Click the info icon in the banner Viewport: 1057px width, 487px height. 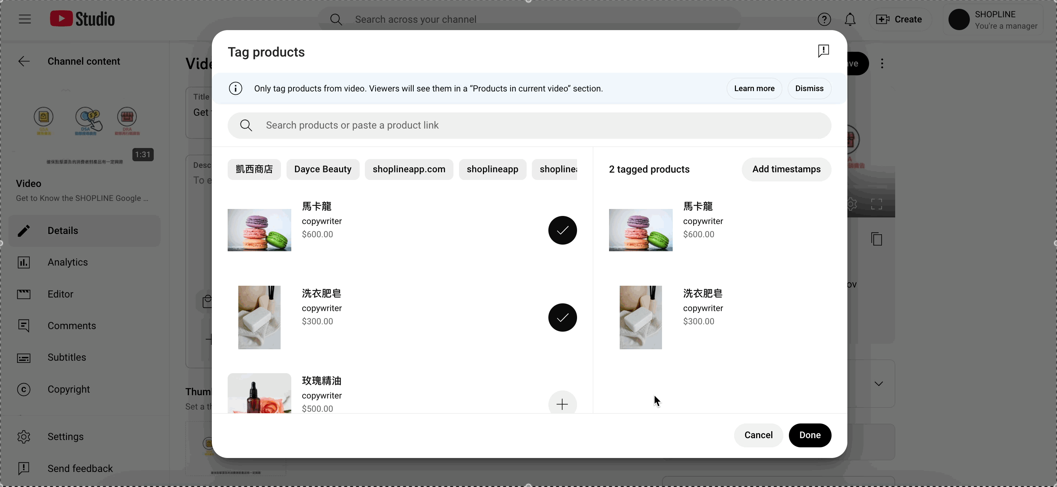pos(235,89)
